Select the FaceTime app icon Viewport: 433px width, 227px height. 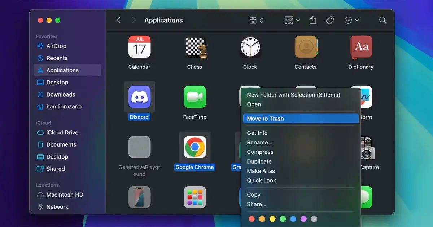[195, 97]
